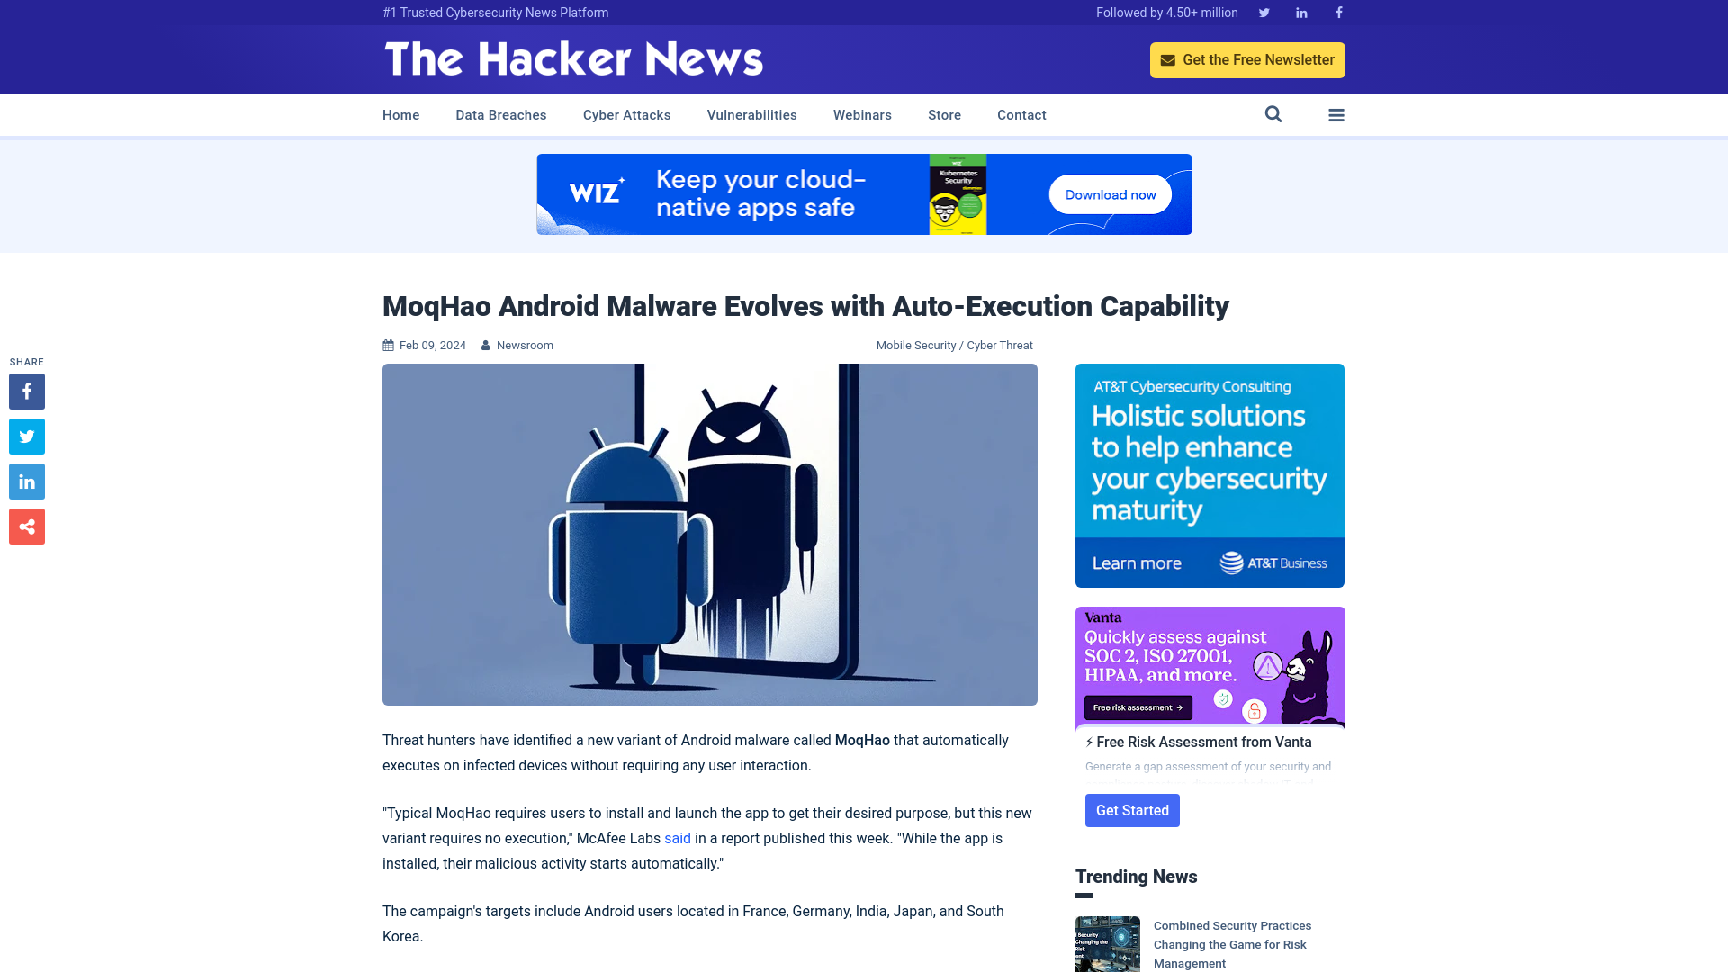Click the hamburger menu icon
This screenshot has width=1728, height=972.
pyautogui.click(x=1336, y=115)
